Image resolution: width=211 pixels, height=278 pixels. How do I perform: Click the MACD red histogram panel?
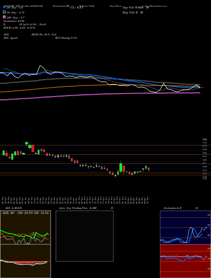pyautogui.click(x=25, y=261)
